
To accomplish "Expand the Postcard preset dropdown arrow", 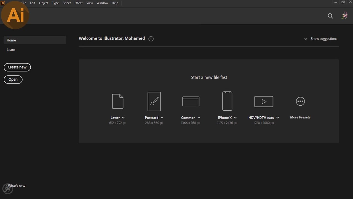I will point(162,118).
